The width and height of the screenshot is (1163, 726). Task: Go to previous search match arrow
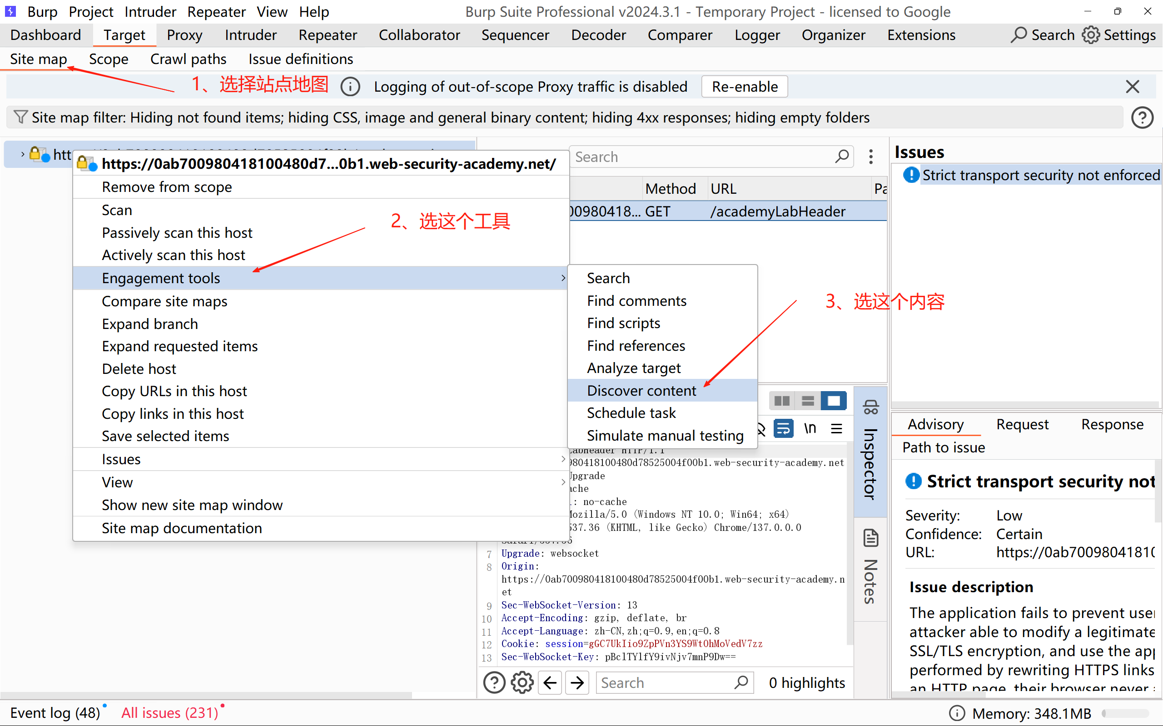point(550,682)
